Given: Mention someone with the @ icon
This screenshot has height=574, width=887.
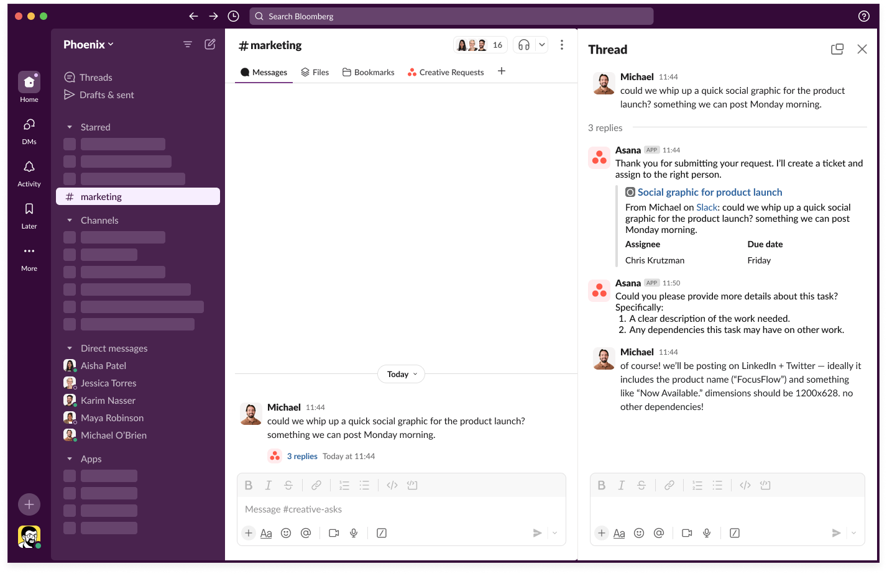Looking at the screenshot, I should [x=306, y=532].
